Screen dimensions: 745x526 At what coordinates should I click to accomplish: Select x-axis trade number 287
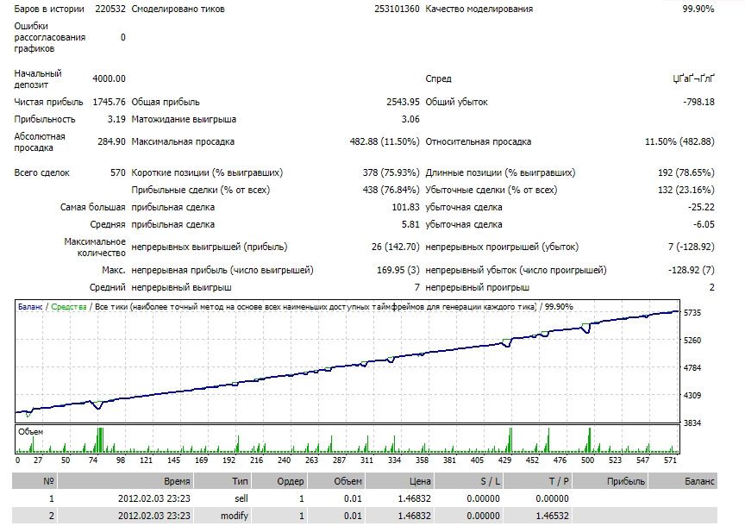339,460
